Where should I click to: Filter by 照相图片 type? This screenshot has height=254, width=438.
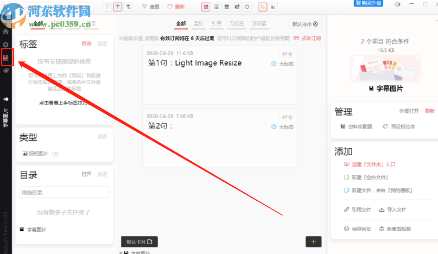(40, 153)
